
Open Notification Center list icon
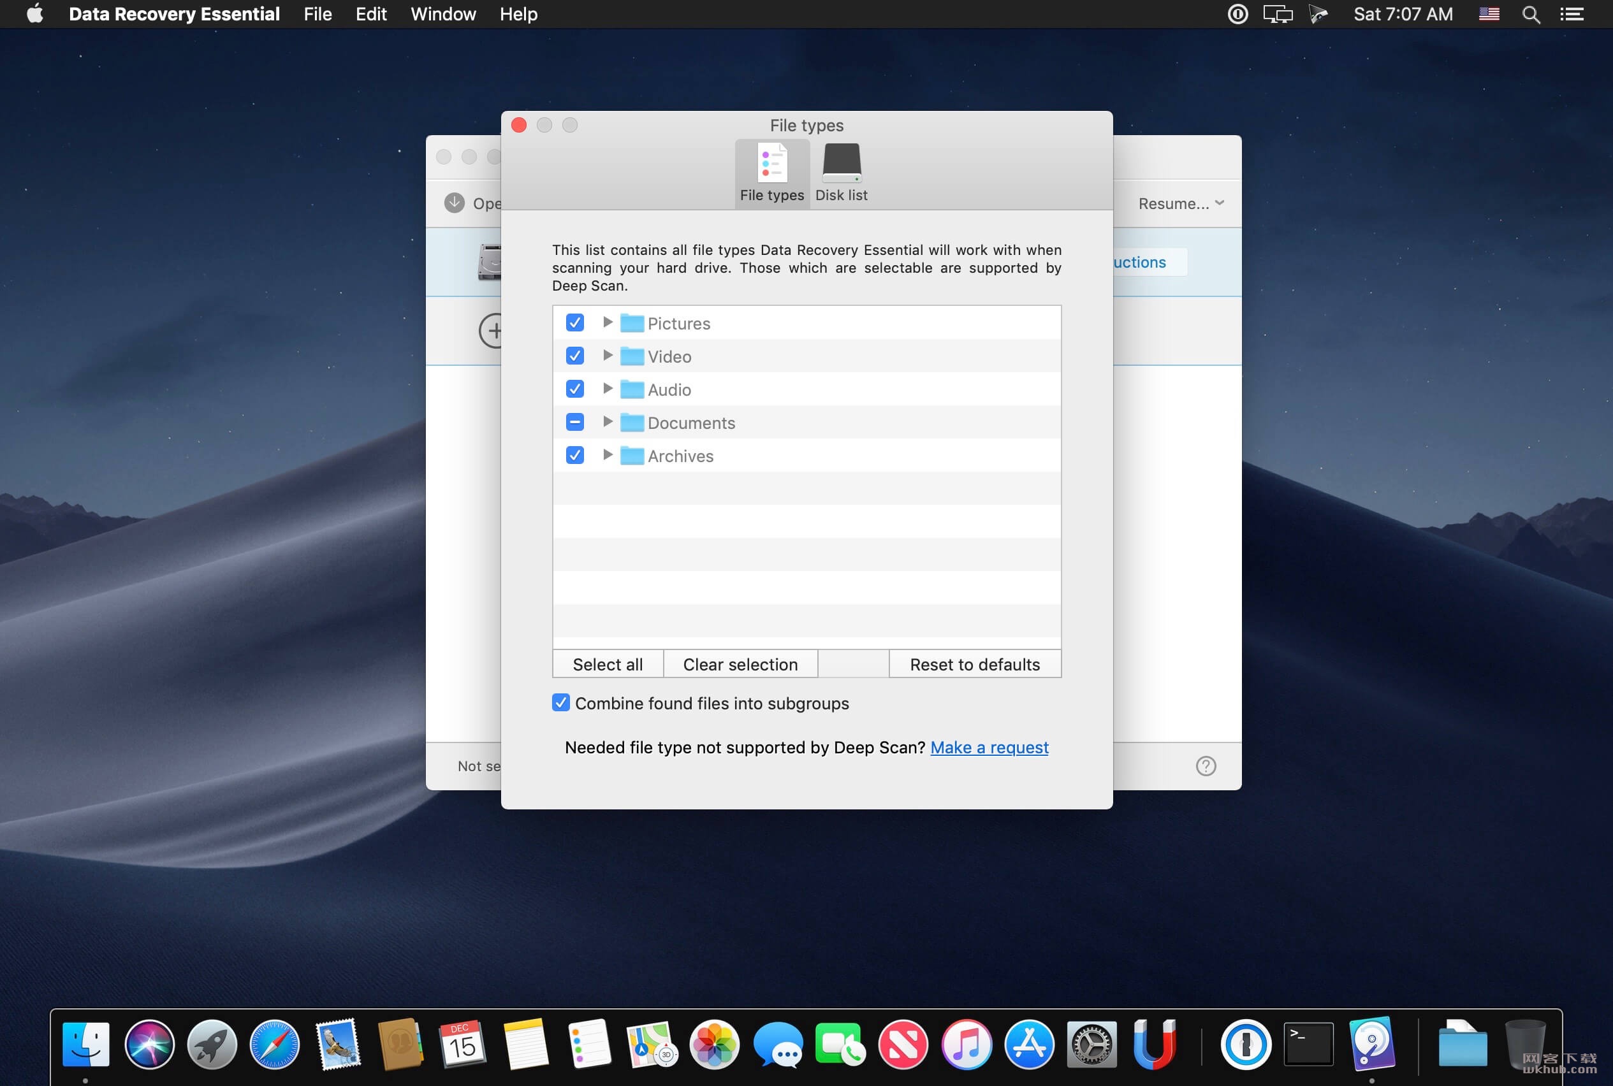point(1572,14)
